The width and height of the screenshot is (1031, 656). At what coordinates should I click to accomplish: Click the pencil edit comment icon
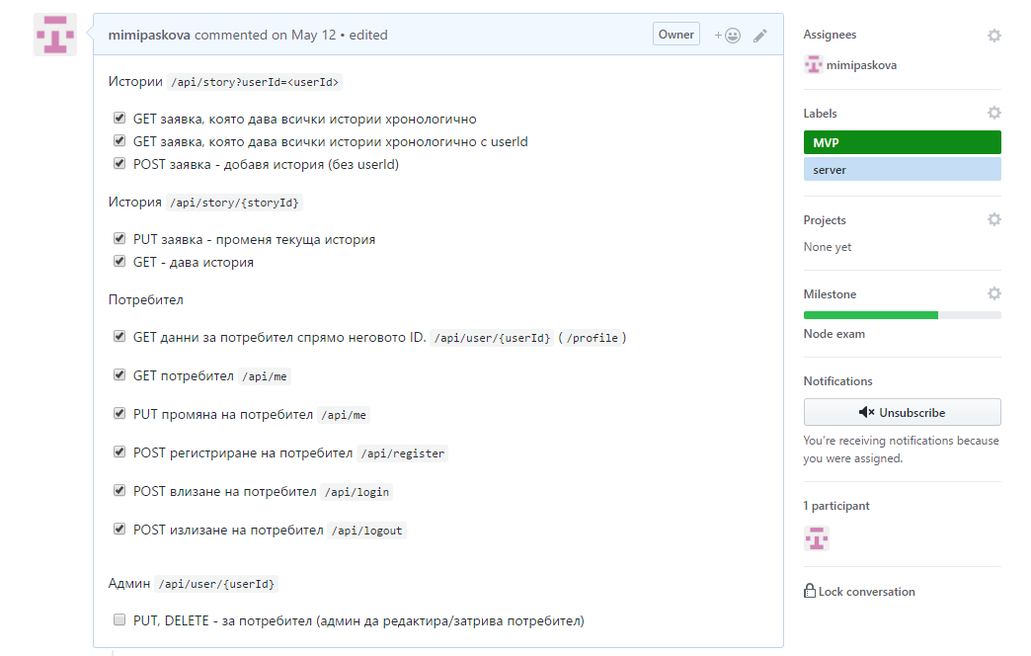pyautogui.click(x=759, y=35)
